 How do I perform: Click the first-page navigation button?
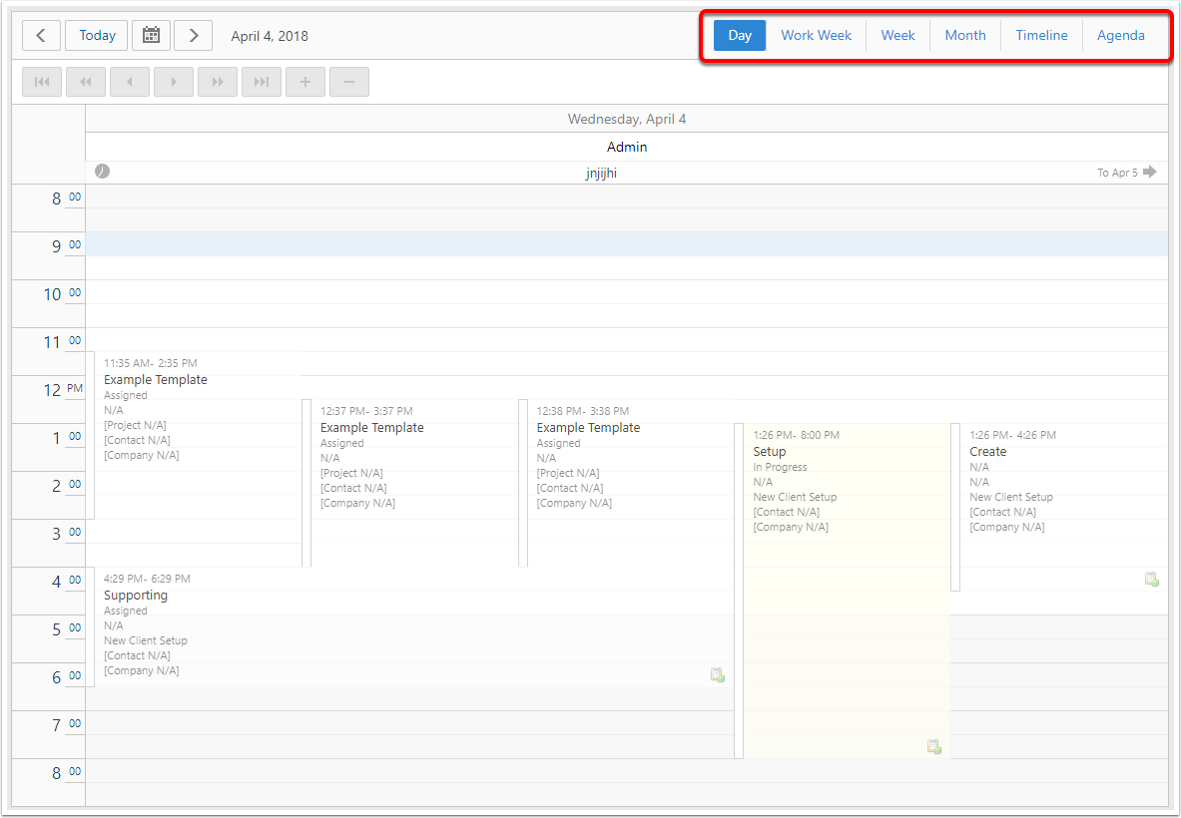pos(42,82)
